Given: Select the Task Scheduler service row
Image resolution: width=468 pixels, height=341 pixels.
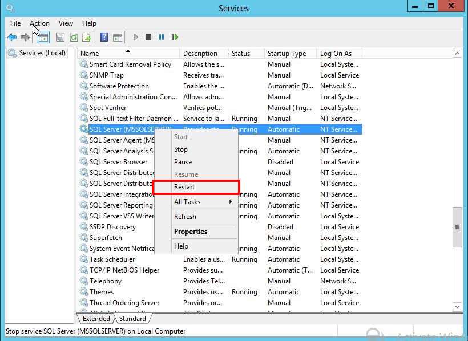Looking at the screenshot, I should point(112,259).
